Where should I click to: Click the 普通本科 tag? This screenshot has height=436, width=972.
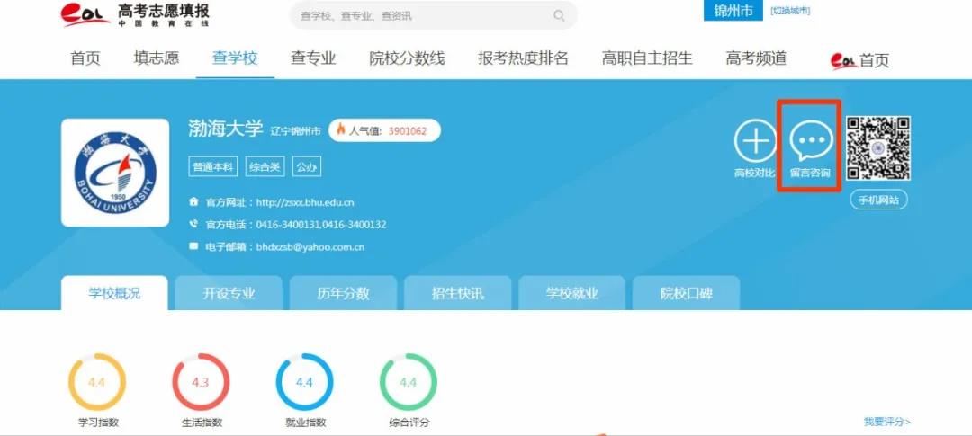[212, 166]
